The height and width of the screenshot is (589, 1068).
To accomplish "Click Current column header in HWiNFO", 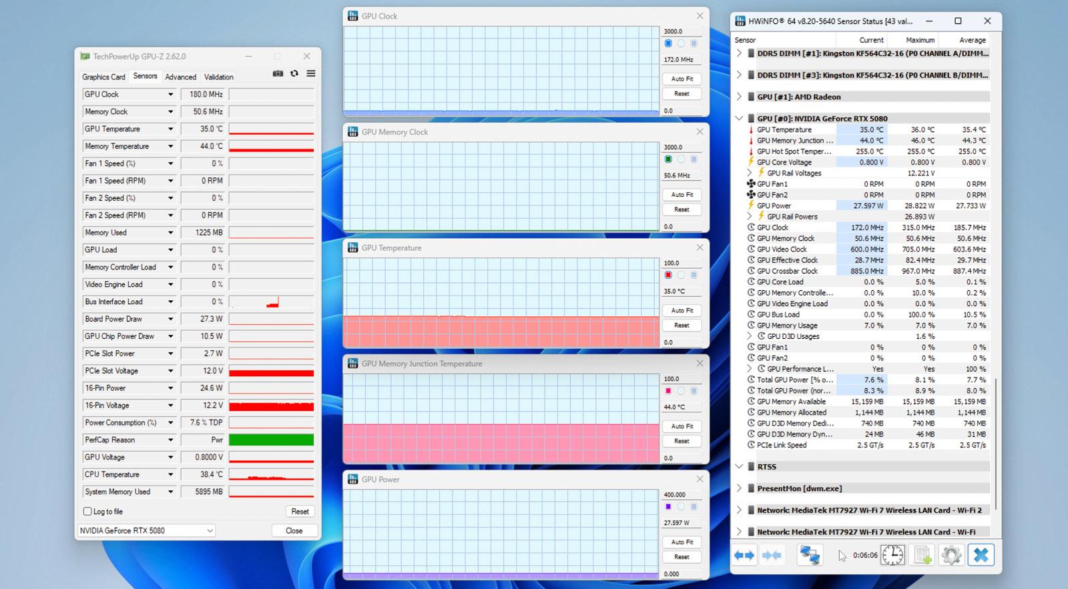I will point(861,40).
